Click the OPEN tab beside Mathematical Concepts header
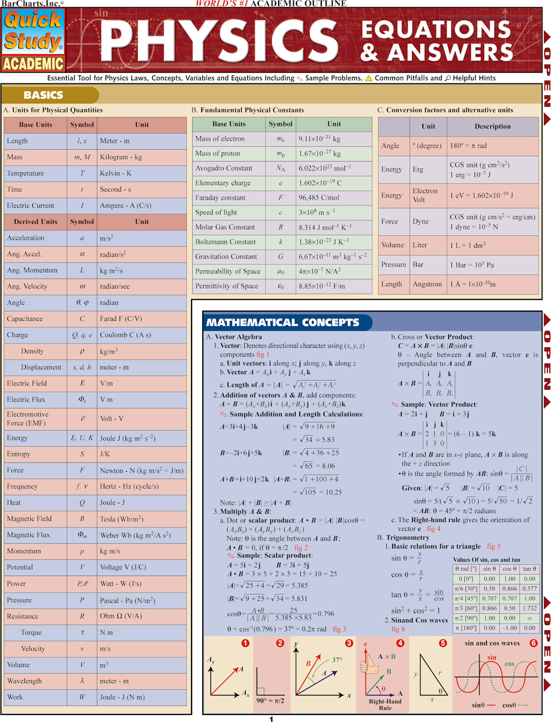551x722 pixels. [x=547, y=361]
